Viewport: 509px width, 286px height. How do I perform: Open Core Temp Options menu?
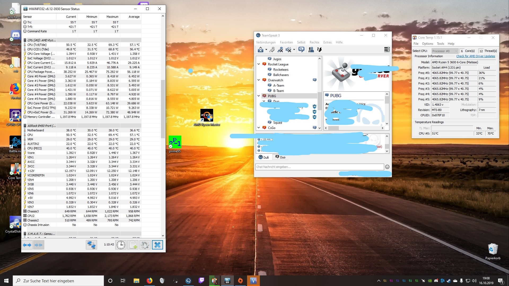(427, 44)
